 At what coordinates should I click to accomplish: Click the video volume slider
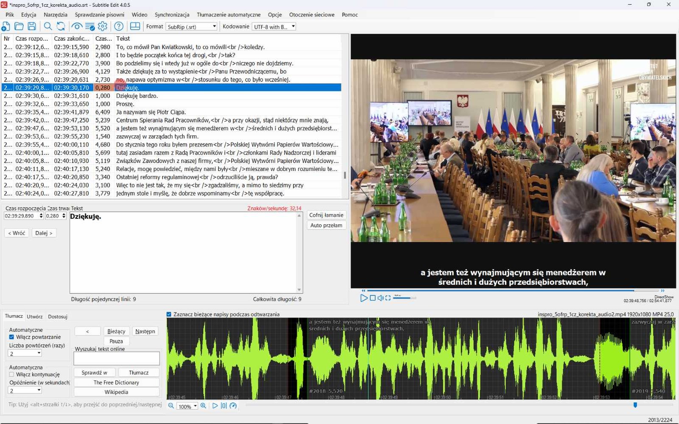point(404,298)
